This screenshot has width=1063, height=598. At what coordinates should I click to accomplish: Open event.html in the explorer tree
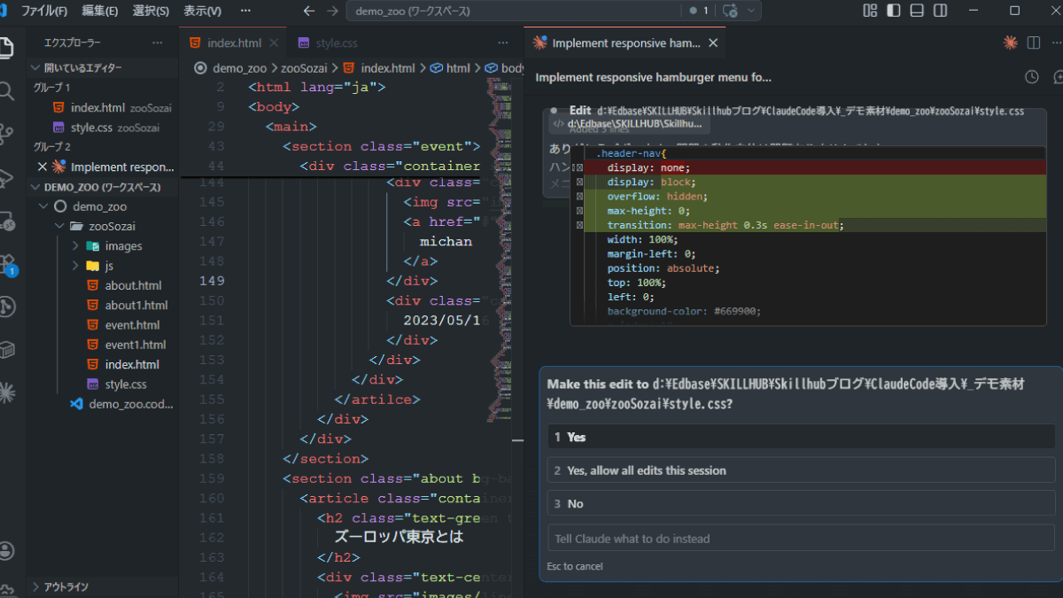[132, 325]
